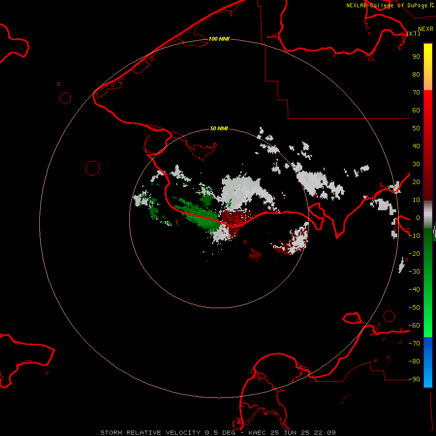Click the 100 NMI range ring label

point(219,39)
